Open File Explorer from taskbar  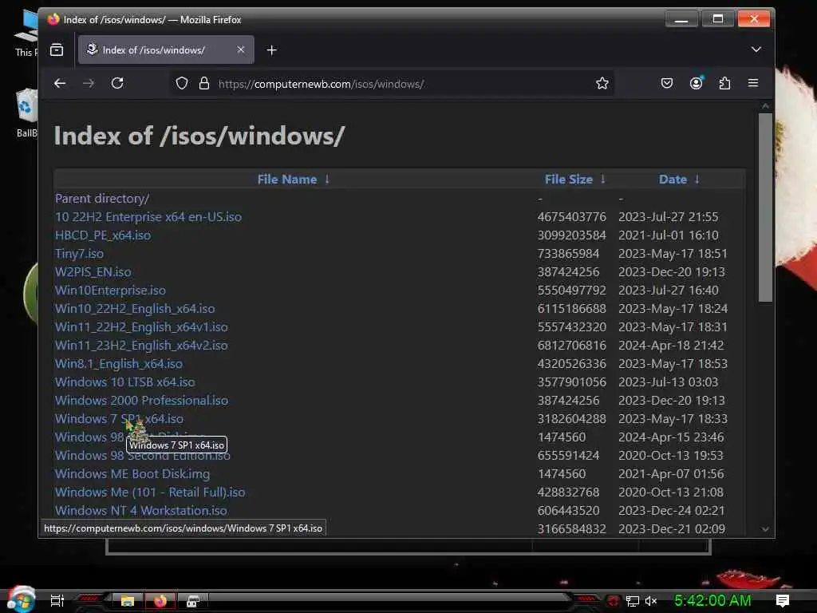pyautogui.click(x=127, y=601)
